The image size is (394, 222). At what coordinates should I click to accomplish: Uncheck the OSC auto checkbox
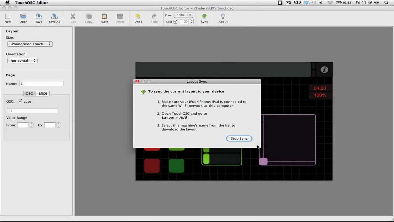pos(20,101)
